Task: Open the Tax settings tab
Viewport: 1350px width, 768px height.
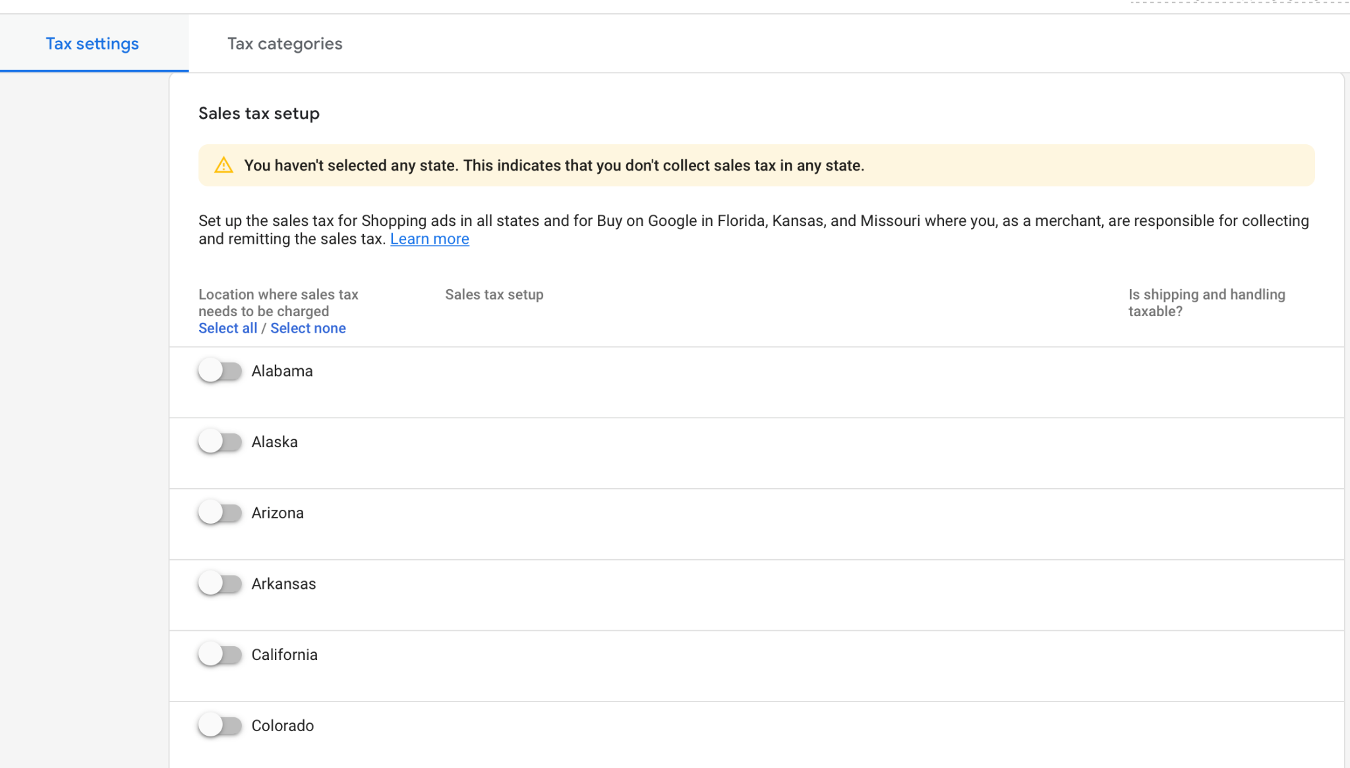Action: (92, 43)
